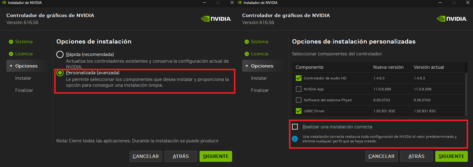Click Licencia step in right window sidebar
Viewport: 473px width, 167px height.
point(259,54)
